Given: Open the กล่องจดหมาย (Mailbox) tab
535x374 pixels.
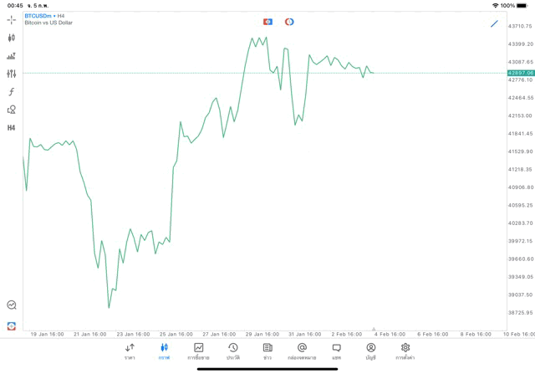Looking at the screenshot, I should (x=302, y=351).
